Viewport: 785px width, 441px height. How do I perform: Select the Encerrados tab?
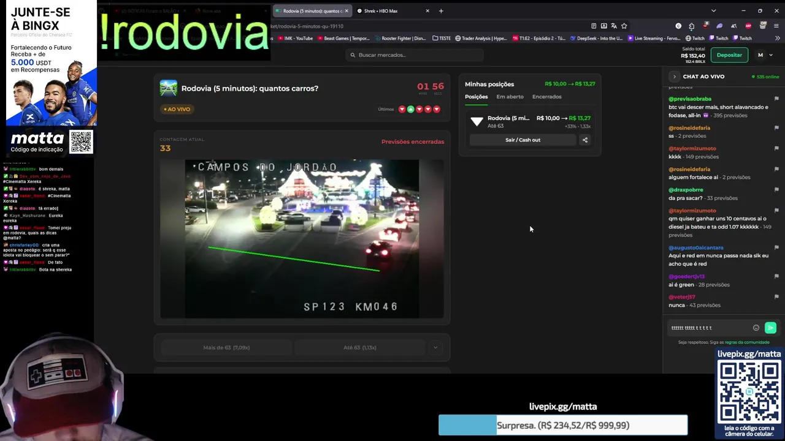546,97
